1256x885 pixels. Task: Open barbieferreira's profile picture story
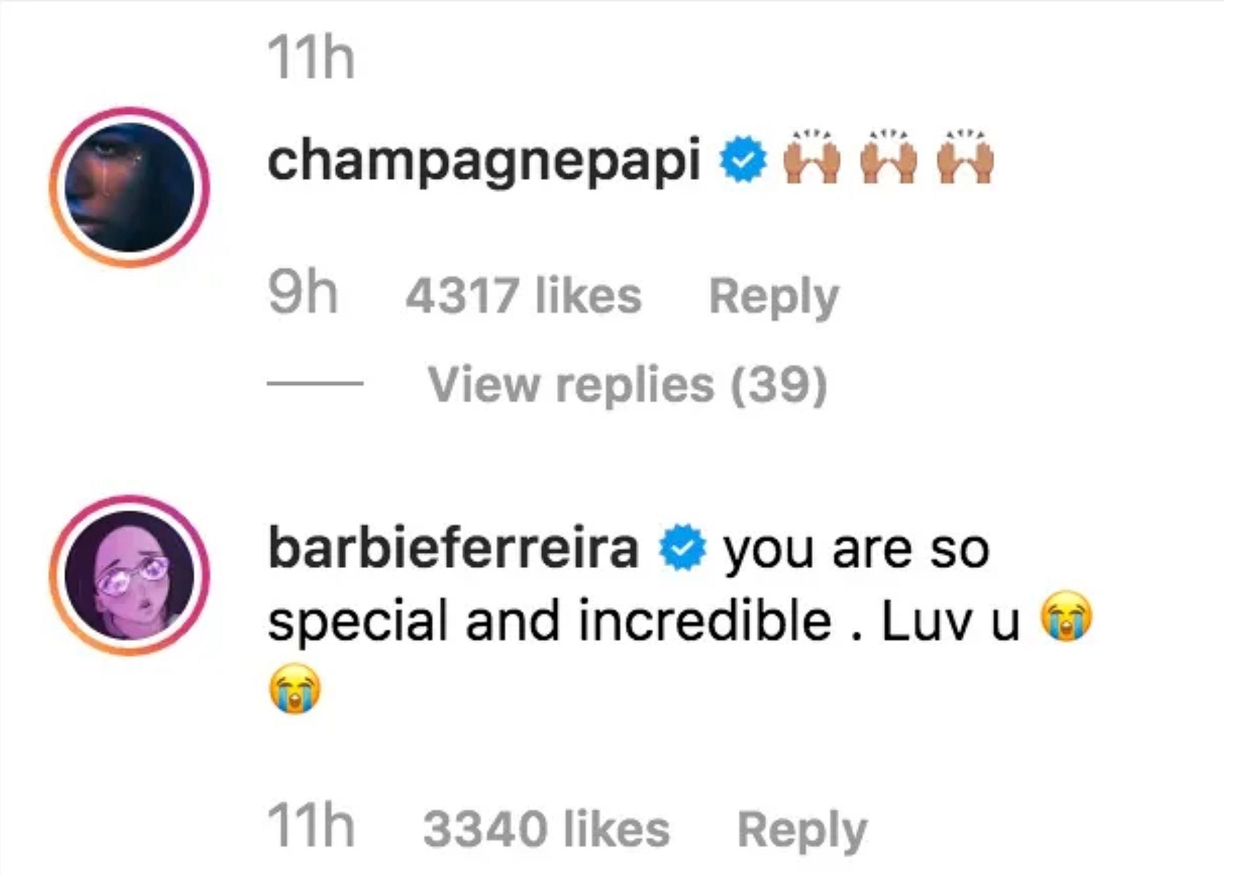click(x=129, y=575)
